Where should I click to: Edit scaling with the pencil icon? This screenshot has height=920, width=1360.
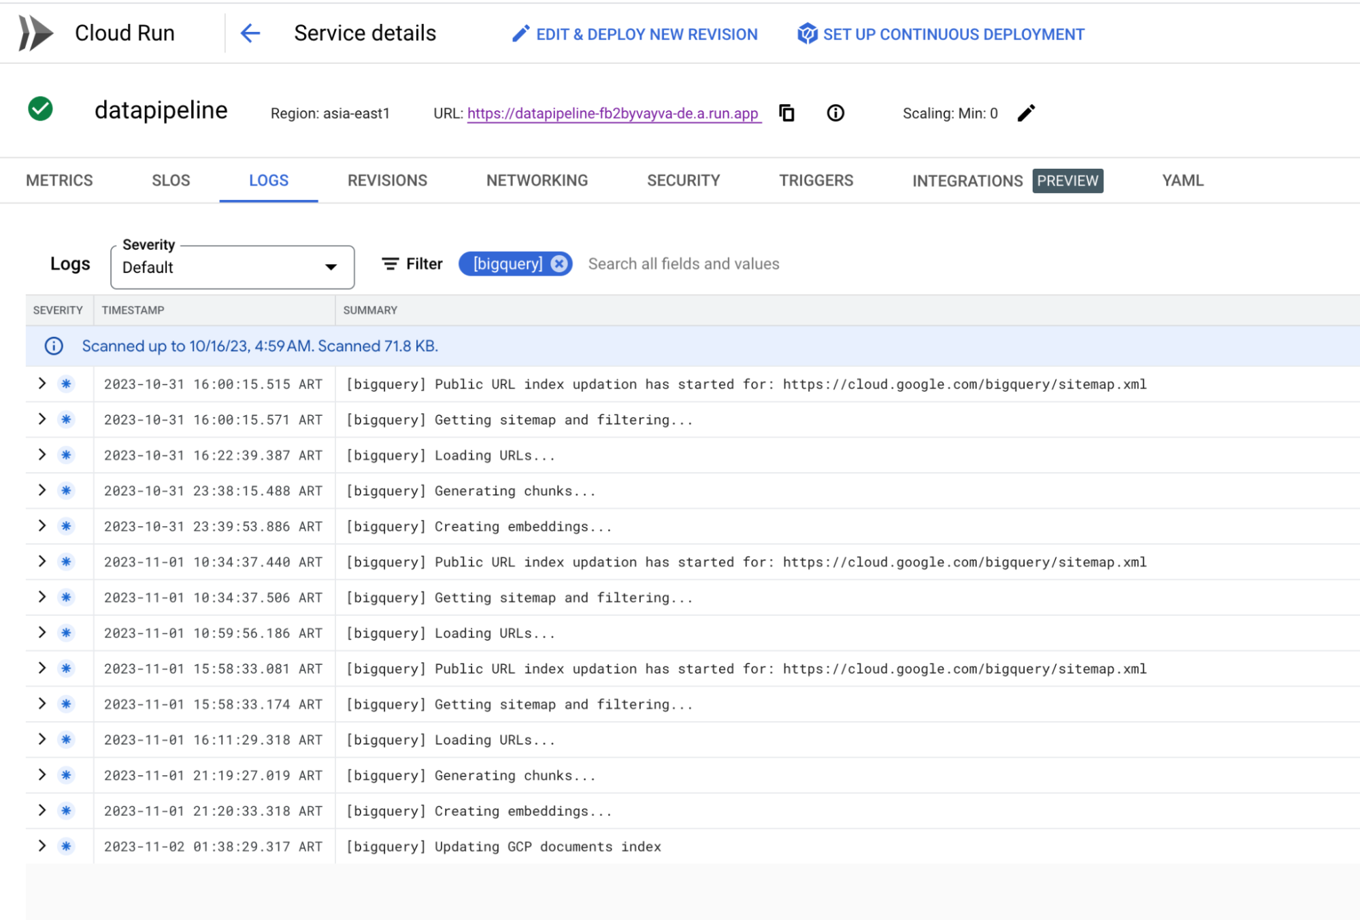click(x=1026, y=113)
